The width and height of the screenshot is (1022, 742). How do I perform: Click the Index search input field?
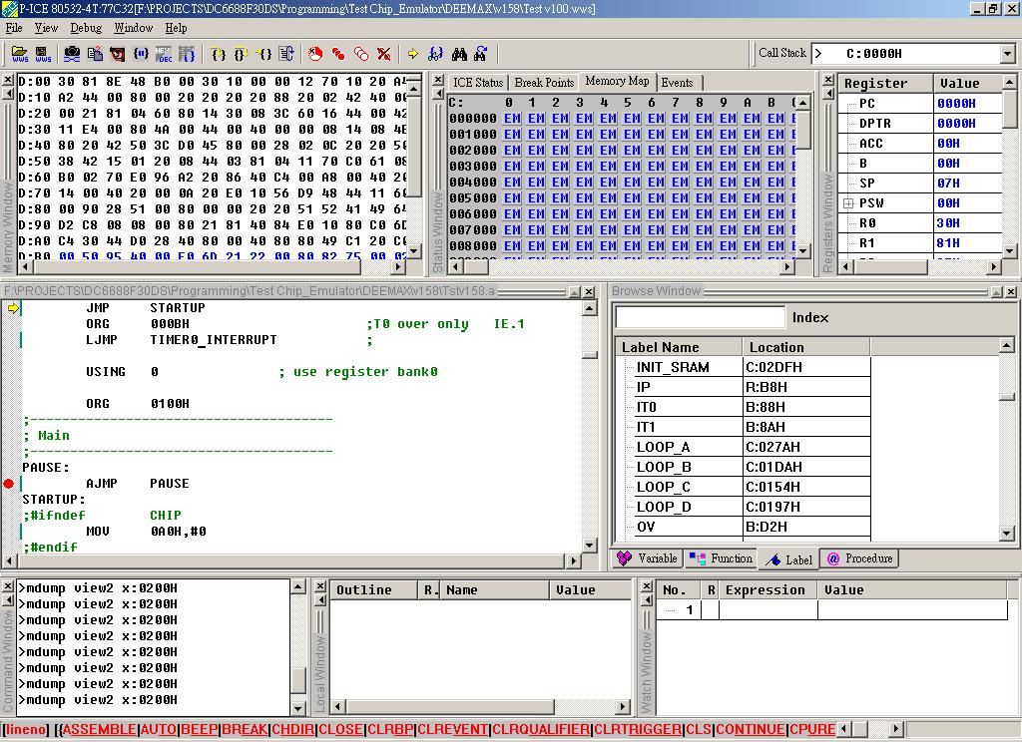click(x=700, y=317)
